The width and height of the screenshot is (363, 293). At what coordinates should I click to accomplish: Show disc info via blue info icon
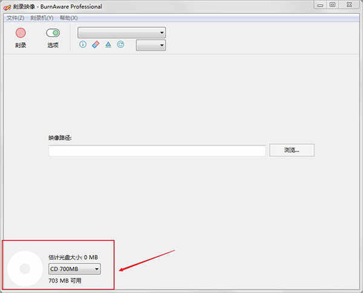83,44
